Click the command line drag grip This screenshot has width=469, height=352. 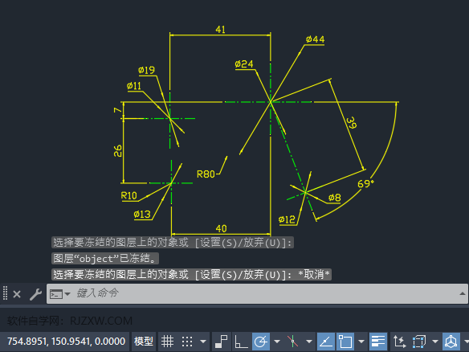5,293
